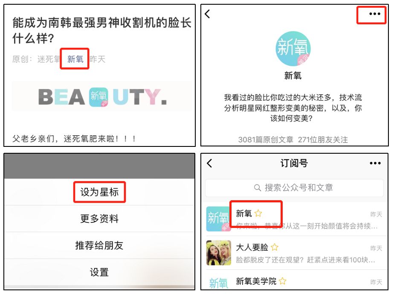Go back from the 新氧 profile page
Viewport: 394px width, 295px height.
coord(207,14)
